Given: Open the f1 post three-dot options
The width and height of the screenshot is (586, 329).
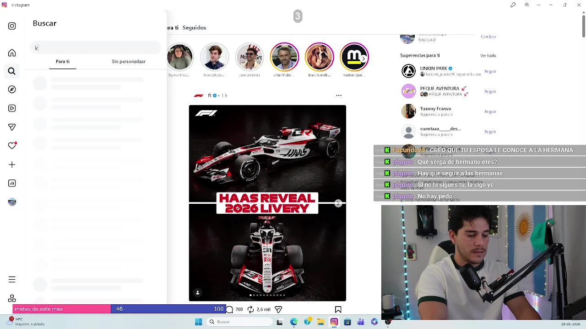Looking at the screenshot, I should [x=339, y=96].
